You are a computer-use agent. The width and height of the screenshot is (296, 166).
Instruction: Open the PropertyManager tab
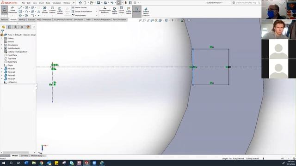pyautogui.click(x=10, y=27)
